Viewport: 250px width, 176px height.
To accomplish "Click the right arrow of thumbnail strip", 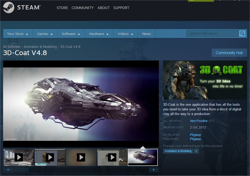I will click(154, 170).
